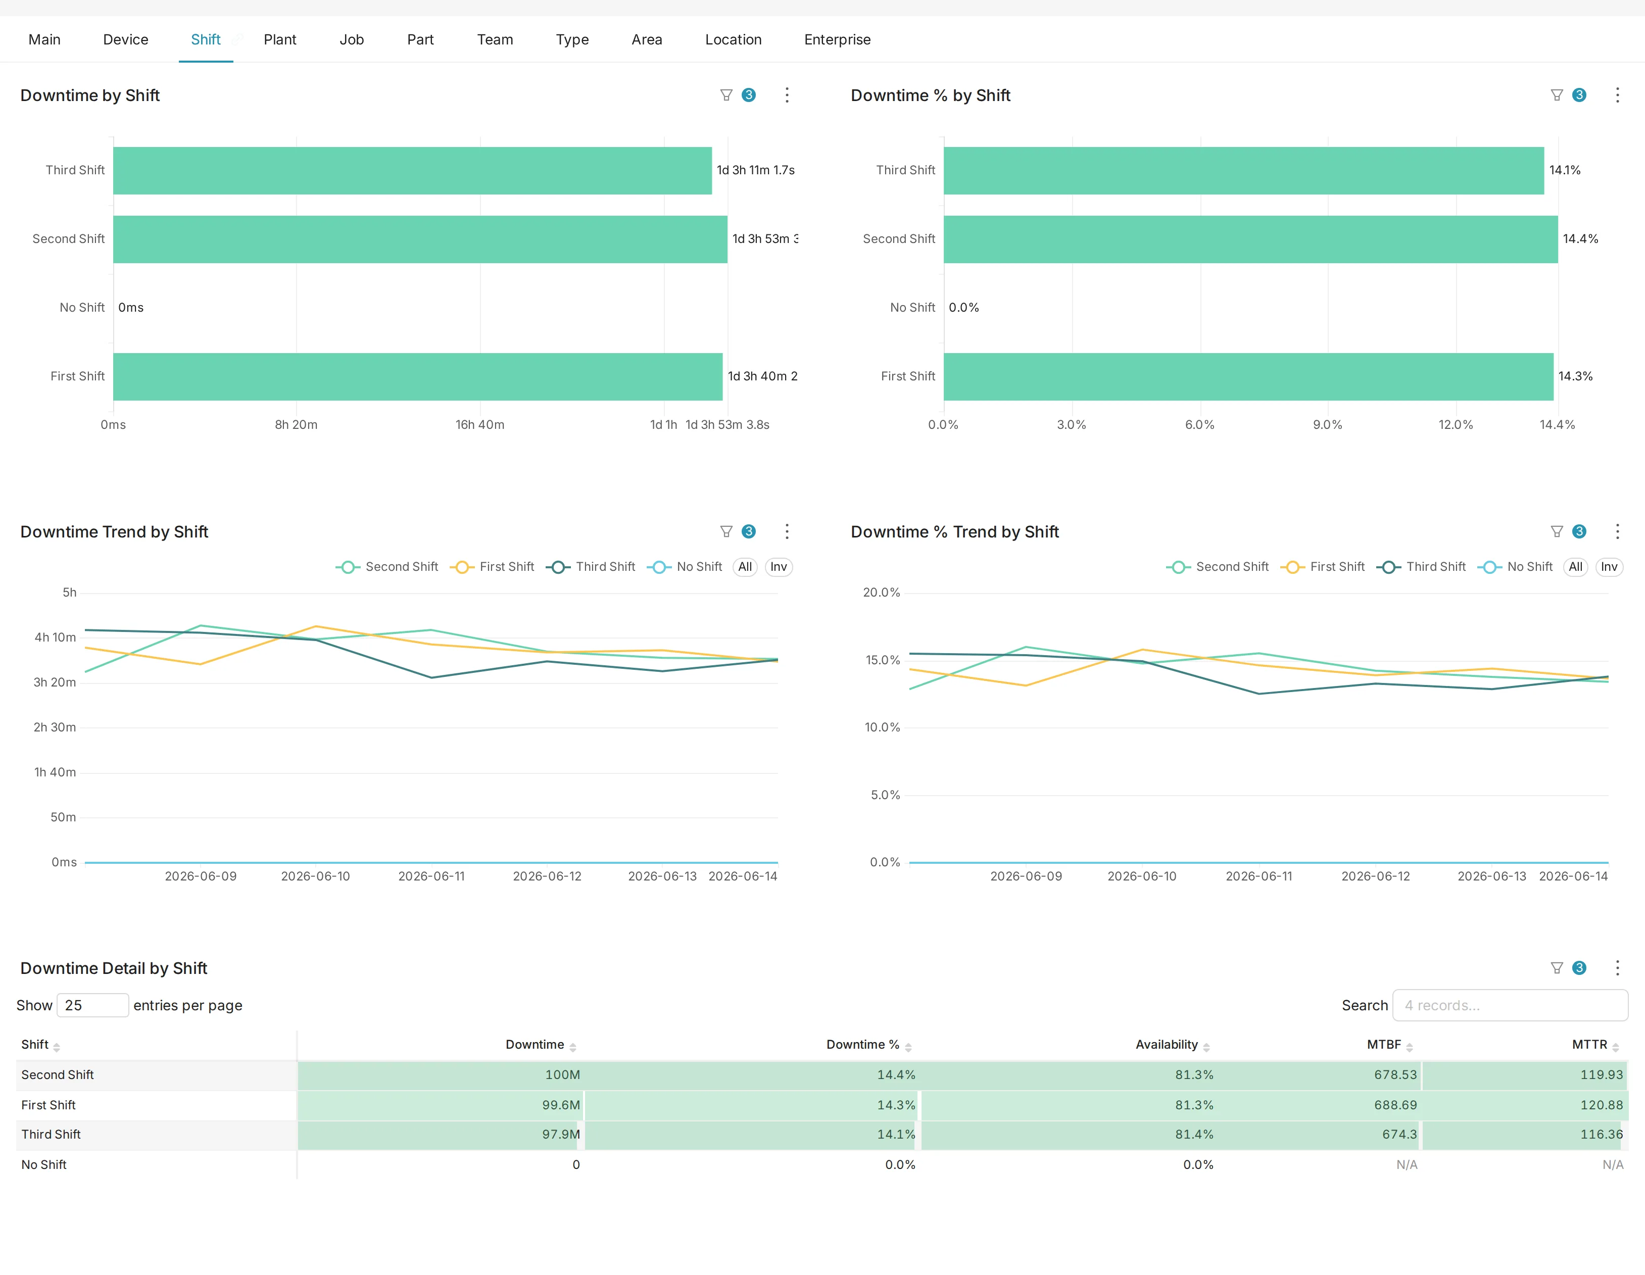
Task: Click filter count badge on Downtime by Shift
Action: point(749,95)
